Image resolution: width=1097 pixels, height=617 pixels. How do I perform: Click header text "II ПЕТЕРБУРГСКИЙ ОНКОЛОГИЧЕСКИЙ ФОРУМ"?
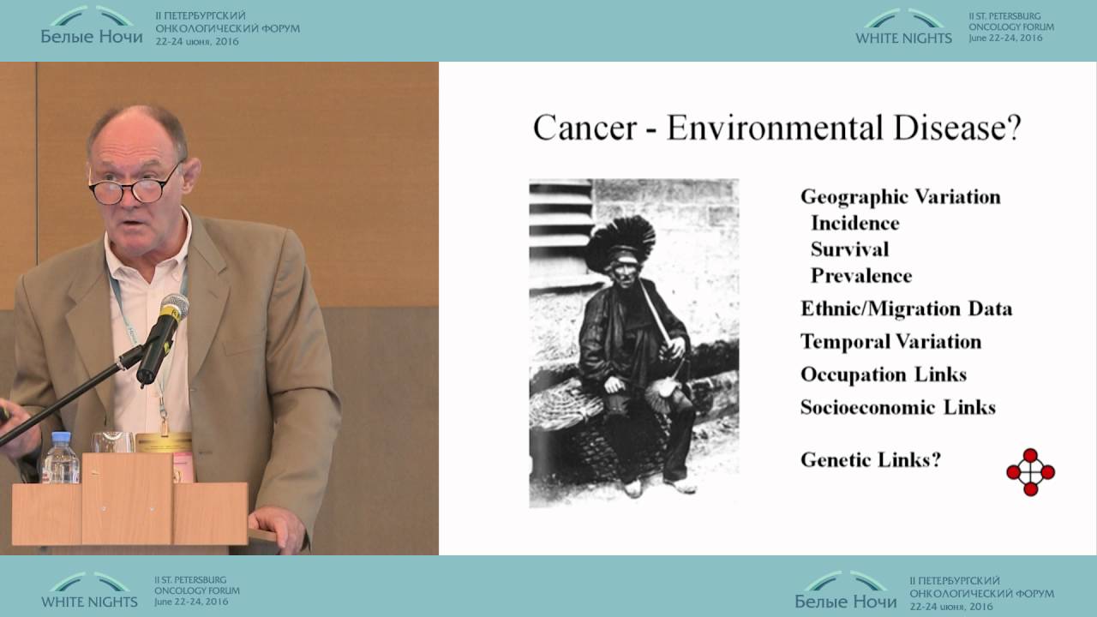coord(226,22)
